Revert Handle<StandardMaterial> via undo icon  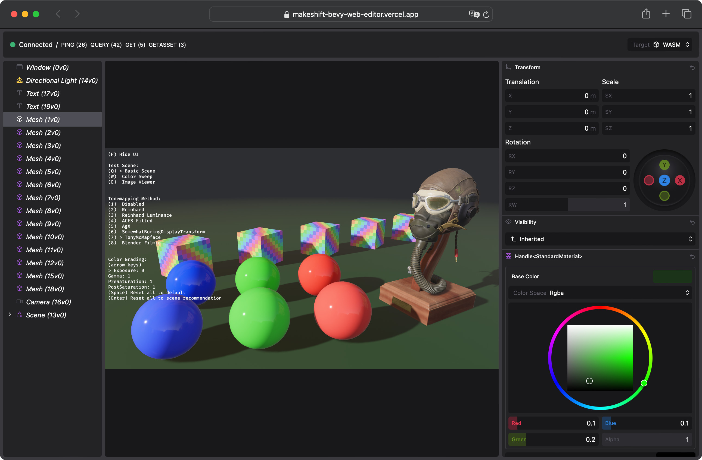(x=692, y=256)
